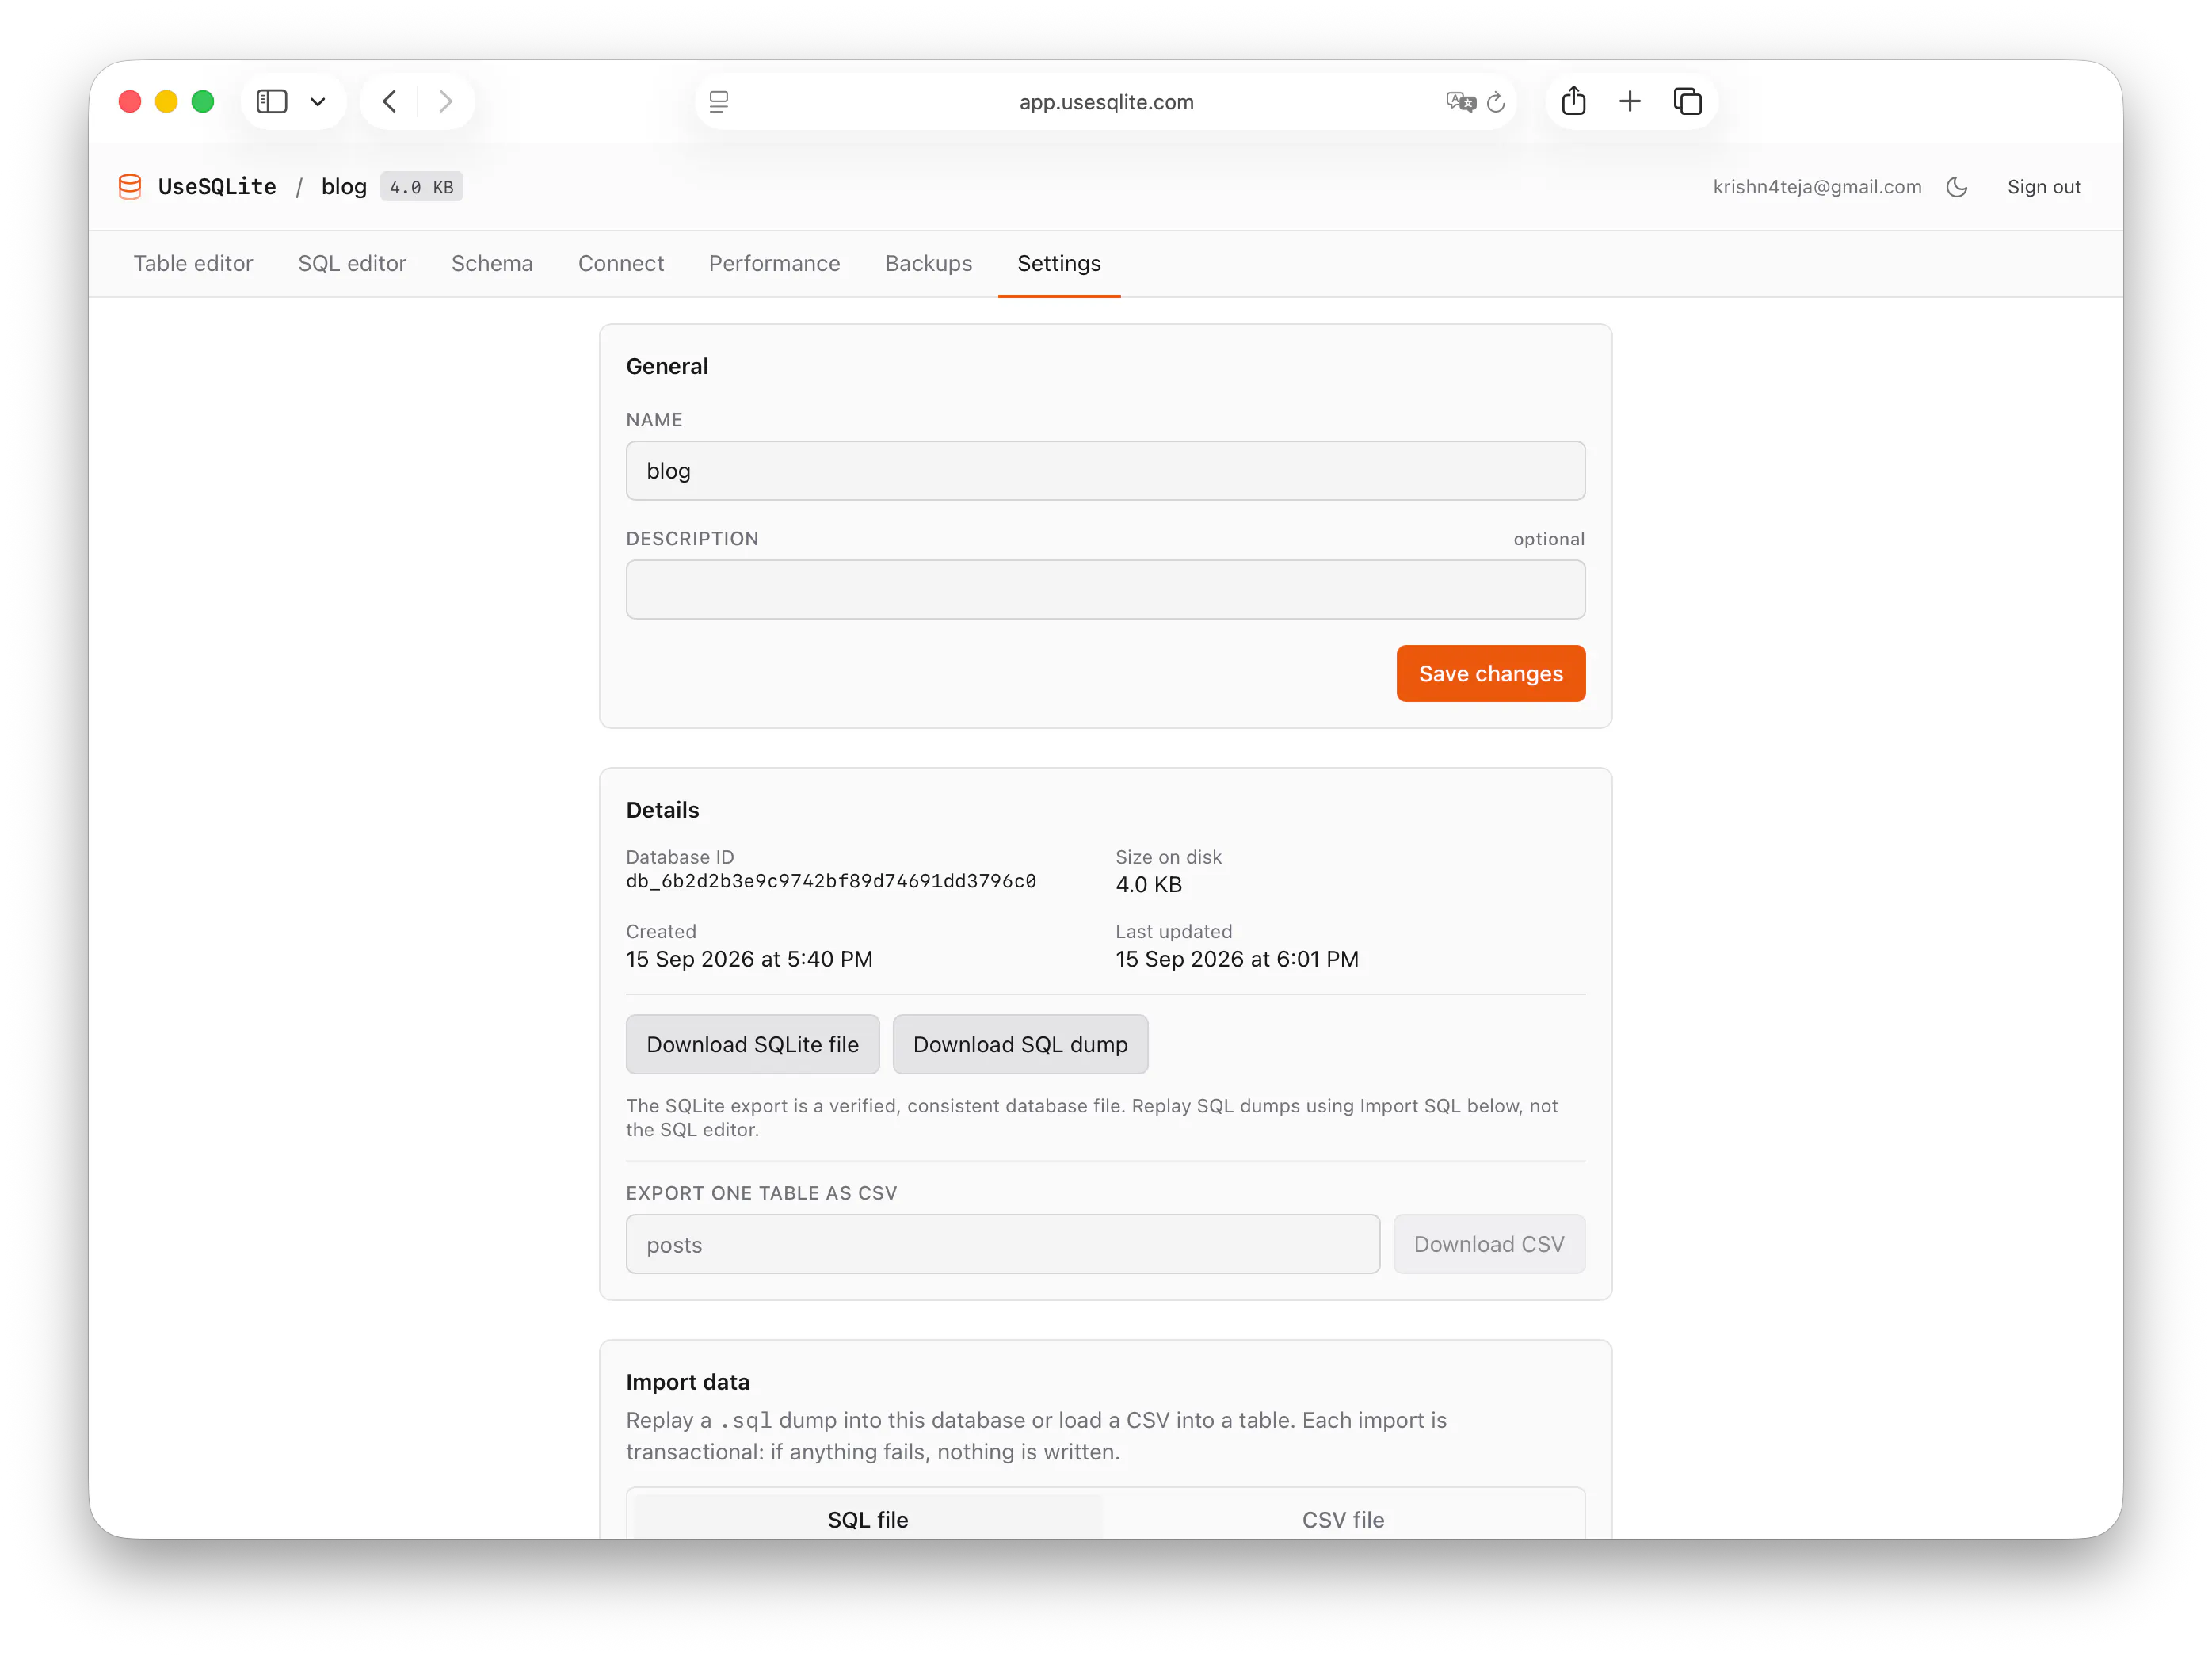This screenshot has height=1656, width=2212.
Task: Click the translate page icon
Action: coord(1460,101)
